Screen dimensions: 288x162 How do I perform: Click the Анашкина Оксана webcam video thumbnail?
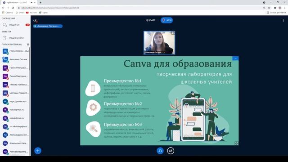[159, 43]
